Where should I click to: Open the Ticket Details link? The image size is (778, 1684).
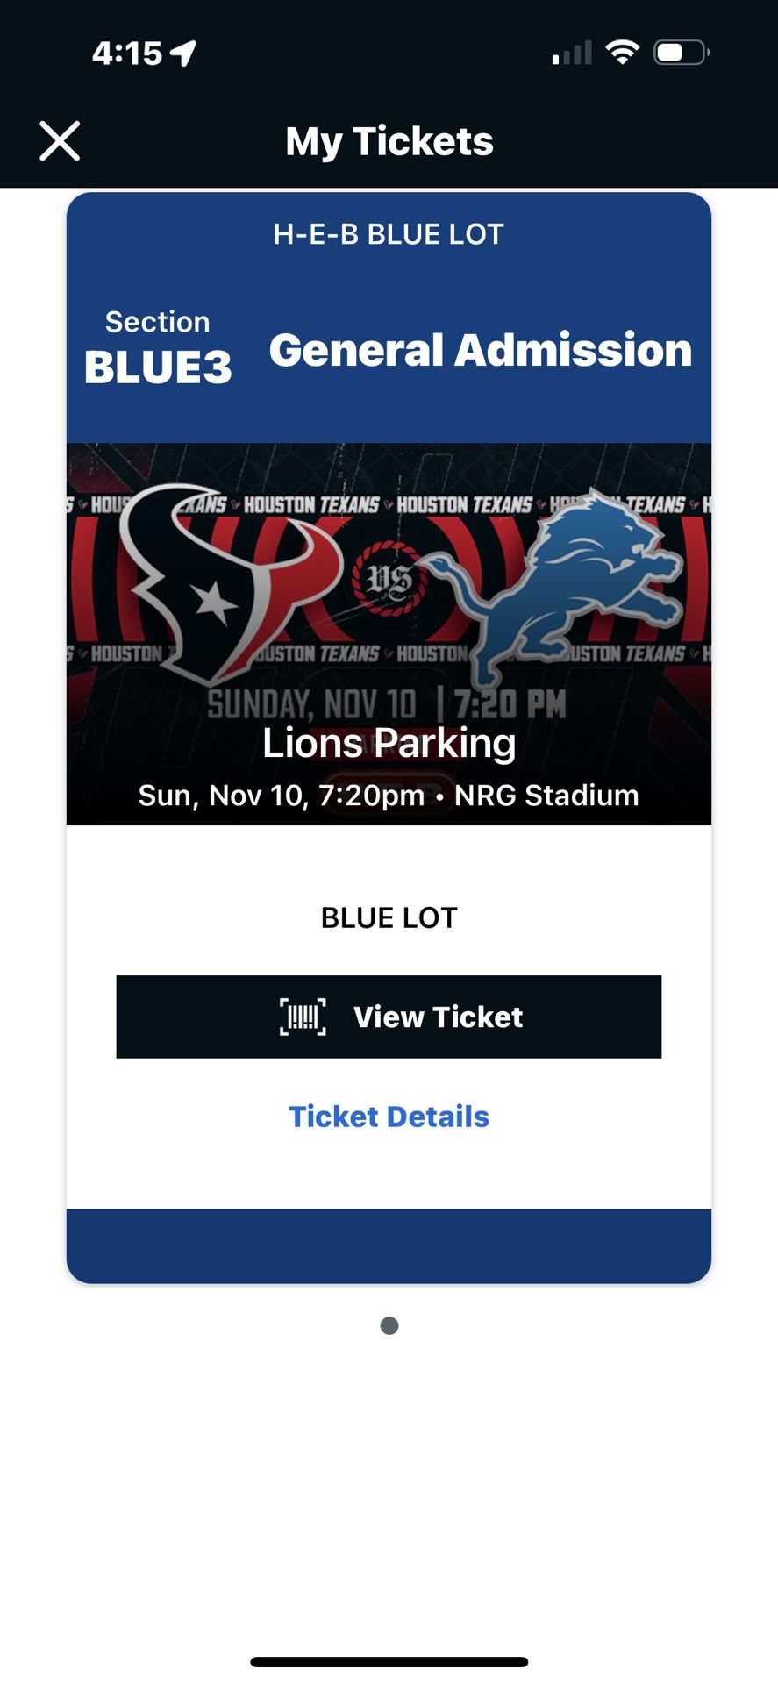(x=389, y=1117)
